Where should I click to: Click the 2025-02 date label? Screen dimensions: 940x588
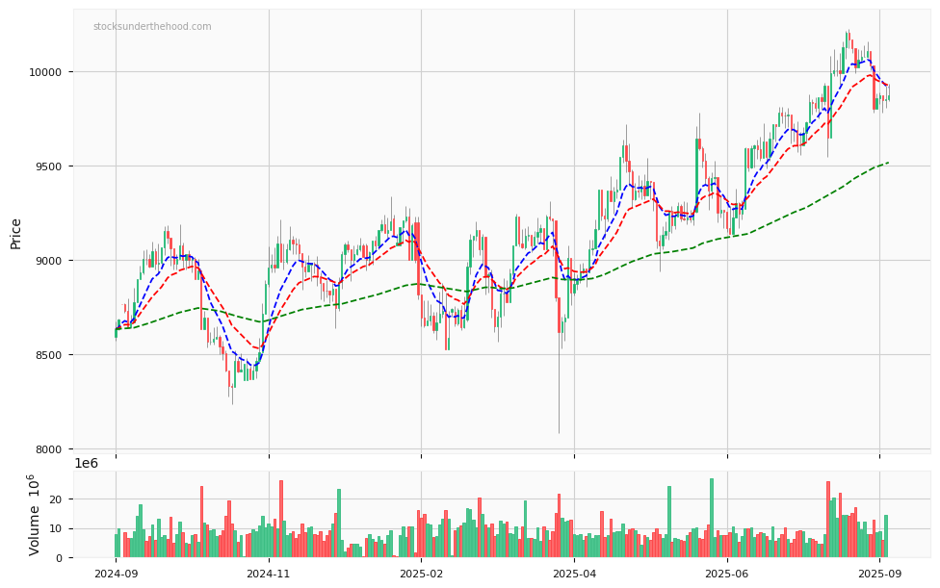point(421,574)
